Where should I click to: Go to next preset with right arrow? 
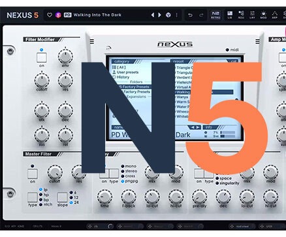pyautogui.click(x=159, y=15)
